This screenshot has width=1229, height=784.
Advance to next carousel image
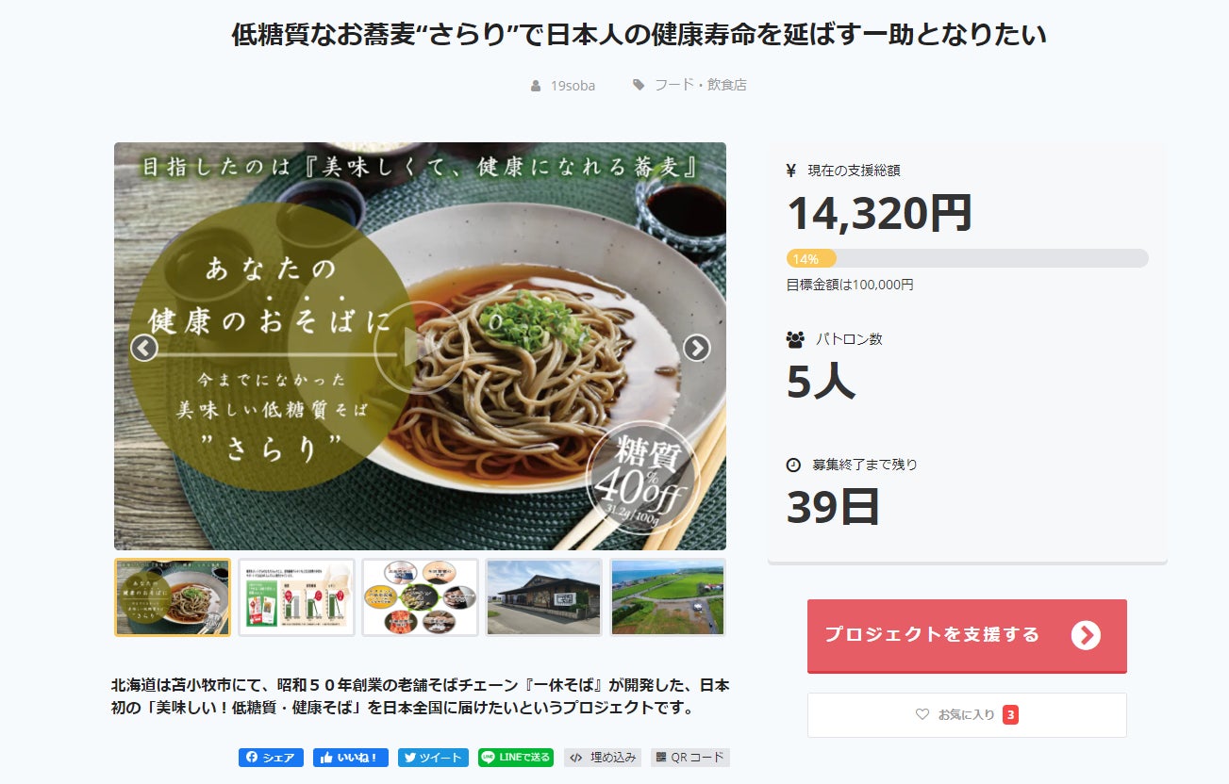(696, 348)
